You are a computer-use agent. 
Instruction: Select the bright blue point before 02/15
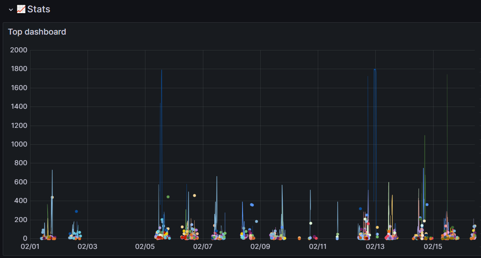pyautogui.click(x=427, y=204)
